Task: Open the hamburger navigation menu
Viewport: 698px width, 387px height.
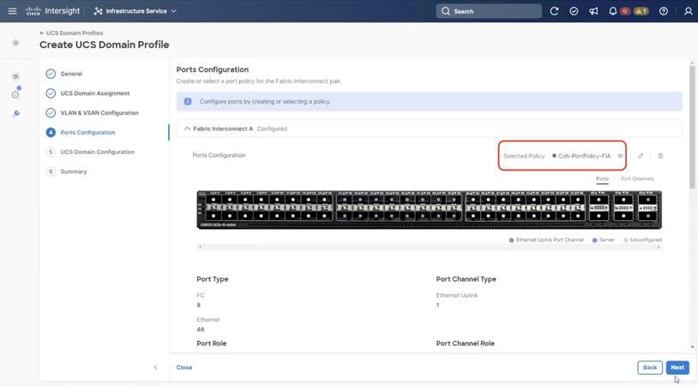Action: [13, 10]
